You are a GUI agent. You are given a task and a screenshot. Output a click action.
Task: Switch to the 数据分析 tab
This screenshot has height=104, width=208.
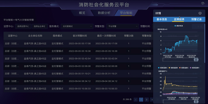[x=104, y=13]
